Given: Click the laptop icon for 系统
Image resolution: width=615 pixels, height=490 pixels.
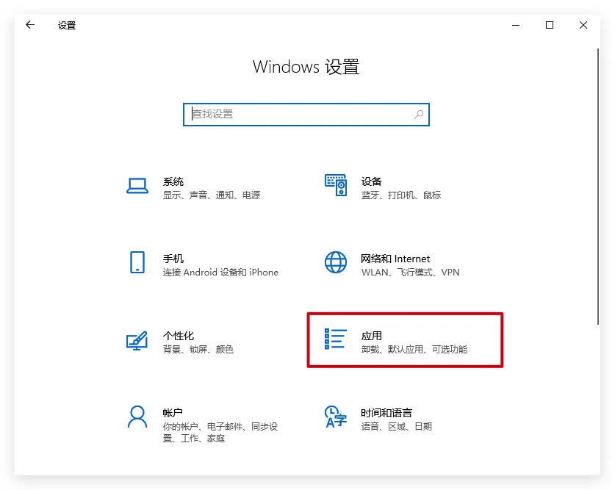Looking at the screenshot, I should [x=137, y=186].
